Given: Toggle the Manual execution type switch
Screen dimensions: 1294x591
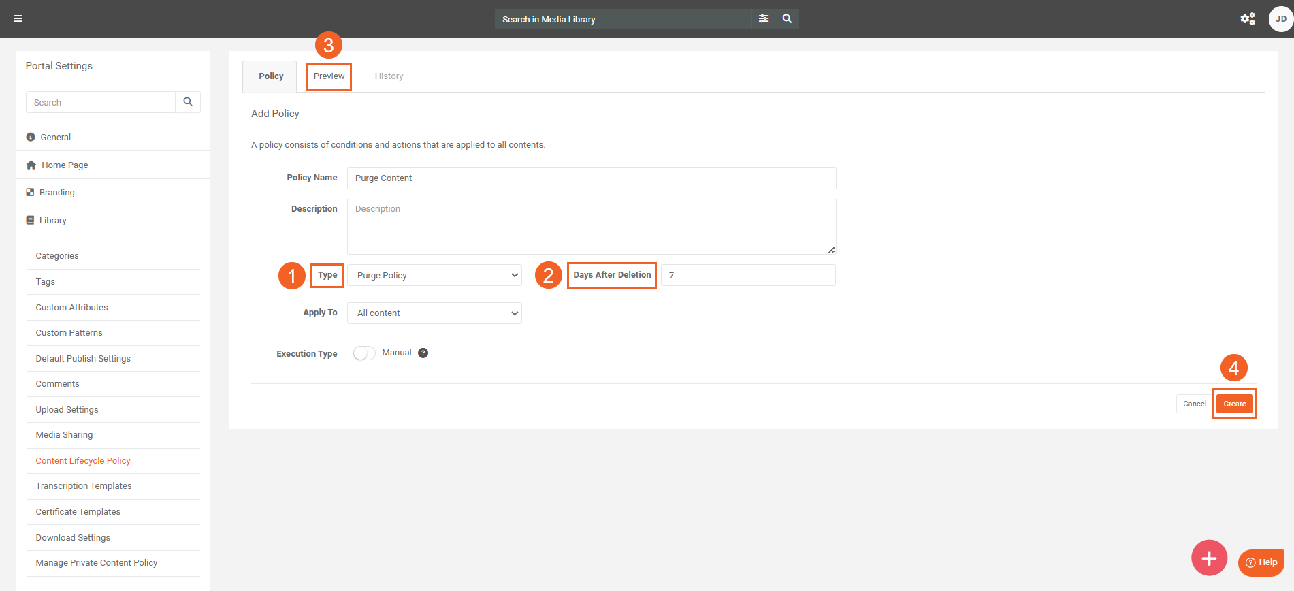Looking at the screenshot, I should point(364,353).
